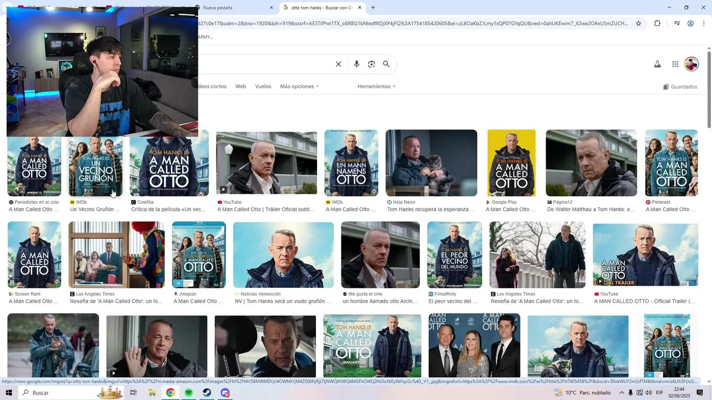Screen dimensions: 712x400
Task: Open Search Labs flask icon
Action: (x=657, y=64)
